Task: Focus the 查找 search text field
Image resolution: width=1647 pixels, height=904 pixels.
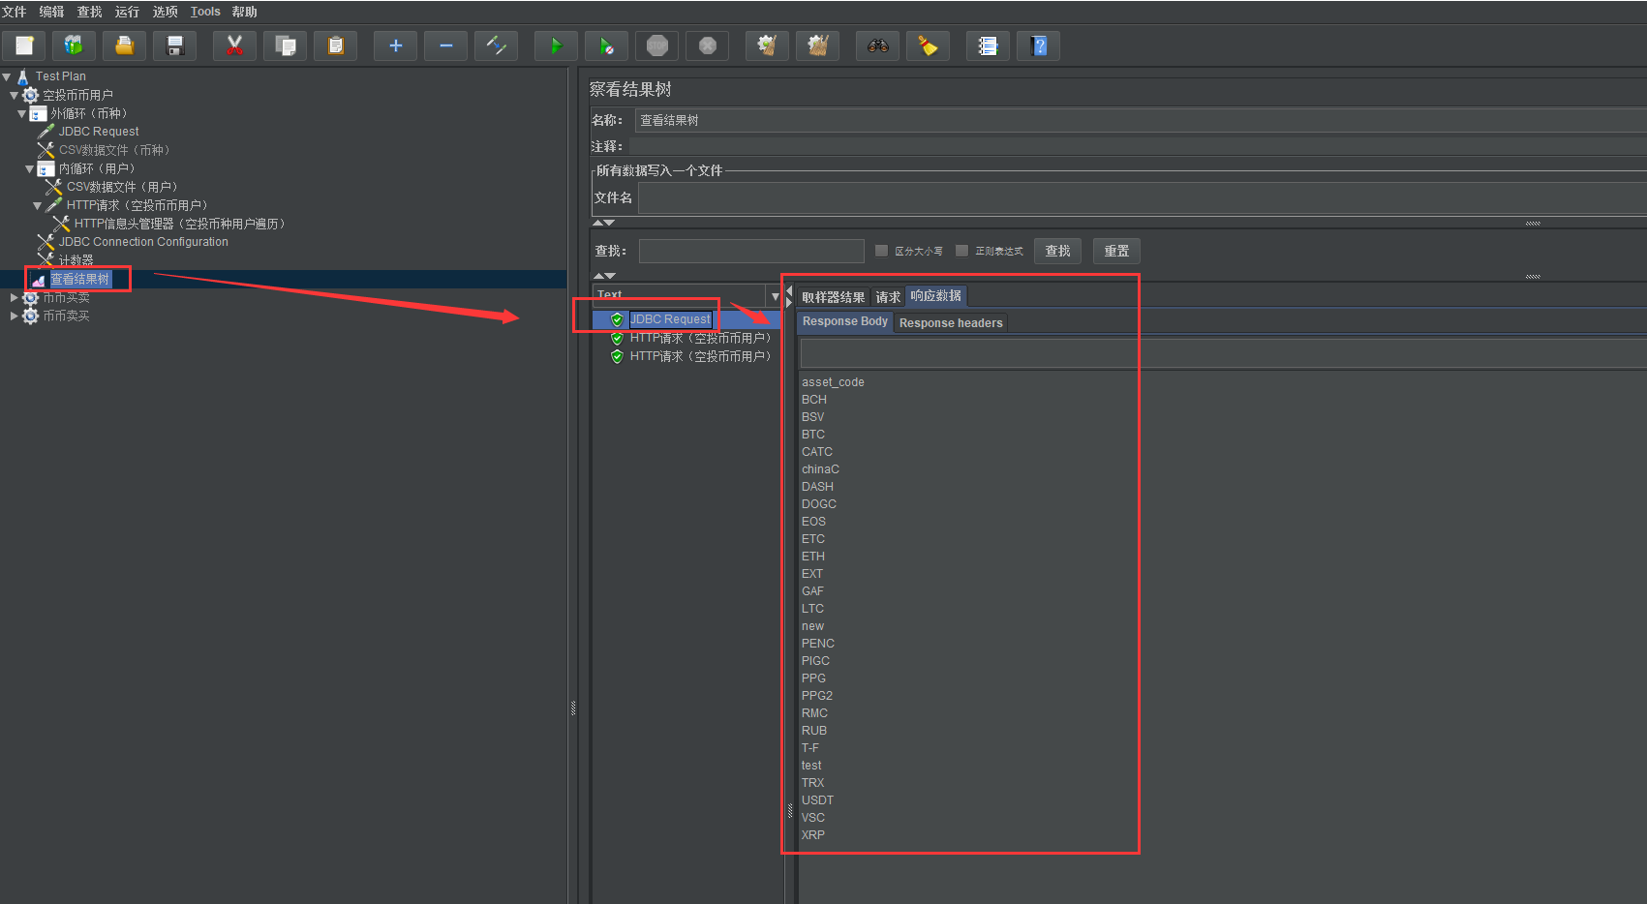Action: pos(751,251)
